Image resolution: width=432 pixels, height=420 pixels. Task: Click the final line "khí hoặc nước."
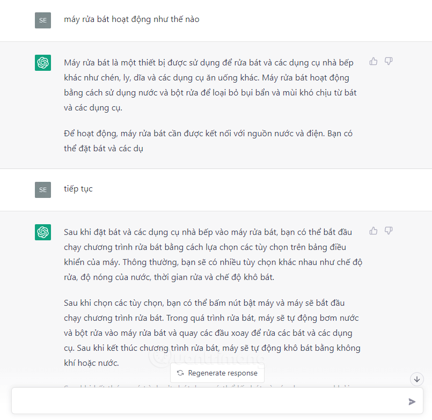[91, 363]
